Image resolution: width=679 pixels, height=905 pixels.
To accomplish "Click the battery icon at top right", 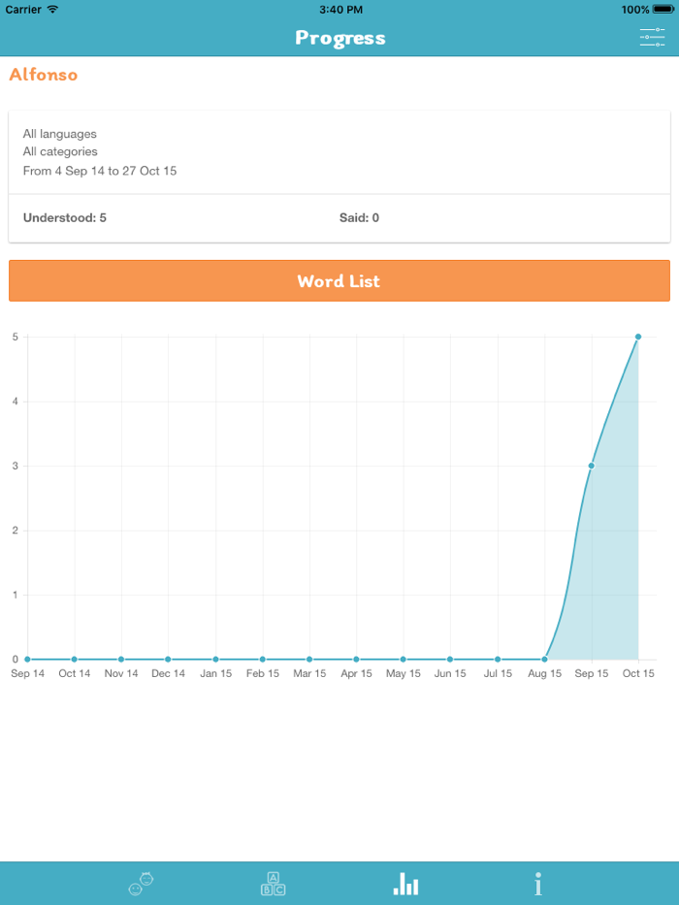I will (x=661, y=9).
